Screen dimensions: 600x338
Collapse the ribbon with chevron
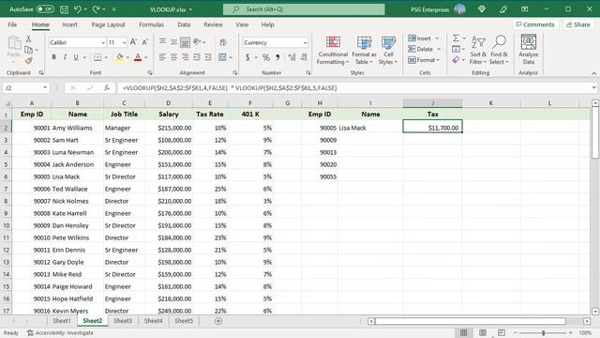pyautogui.click(x=593, y=73)
